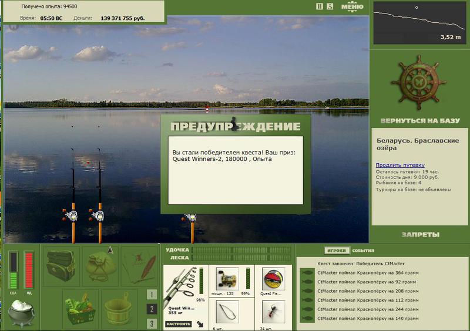Click the float marker on the depth map
This screenshot has height=331, width=470.
(417, 8)
